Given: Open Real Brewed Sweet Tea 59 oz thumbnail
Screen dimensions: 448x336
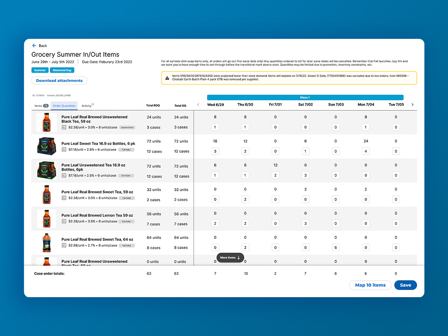Looking at the screenshot, I should coord(47,195).
